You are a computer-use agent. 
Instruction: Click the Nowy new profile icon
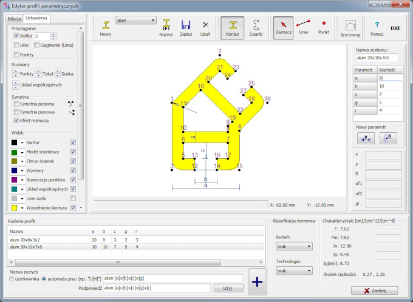point(106,26)
